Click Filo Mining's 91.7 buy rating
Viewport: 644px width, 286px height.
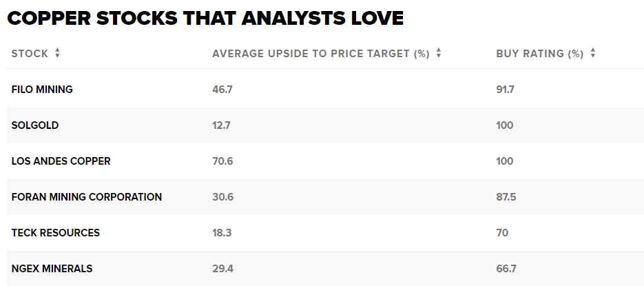pos(506,90)
